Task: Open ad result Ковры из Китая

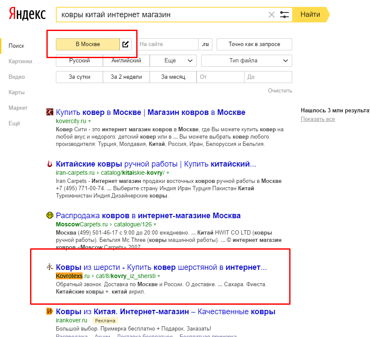Action: point(165,312)
